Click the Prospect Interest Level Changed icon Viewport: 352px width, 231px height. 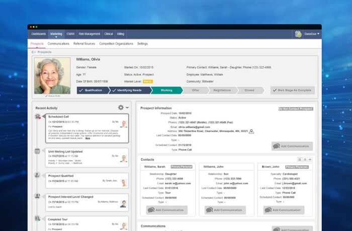pos(38,197)
